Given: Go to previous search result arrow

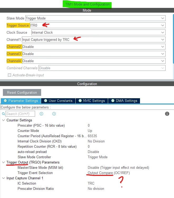Looking at the screenshot, I should [x=41, y=114].
